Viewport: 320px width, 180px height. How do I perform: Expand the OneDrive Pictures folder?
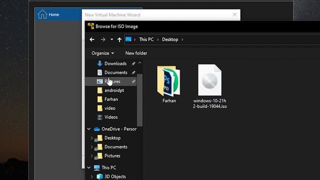coord(91,156)
